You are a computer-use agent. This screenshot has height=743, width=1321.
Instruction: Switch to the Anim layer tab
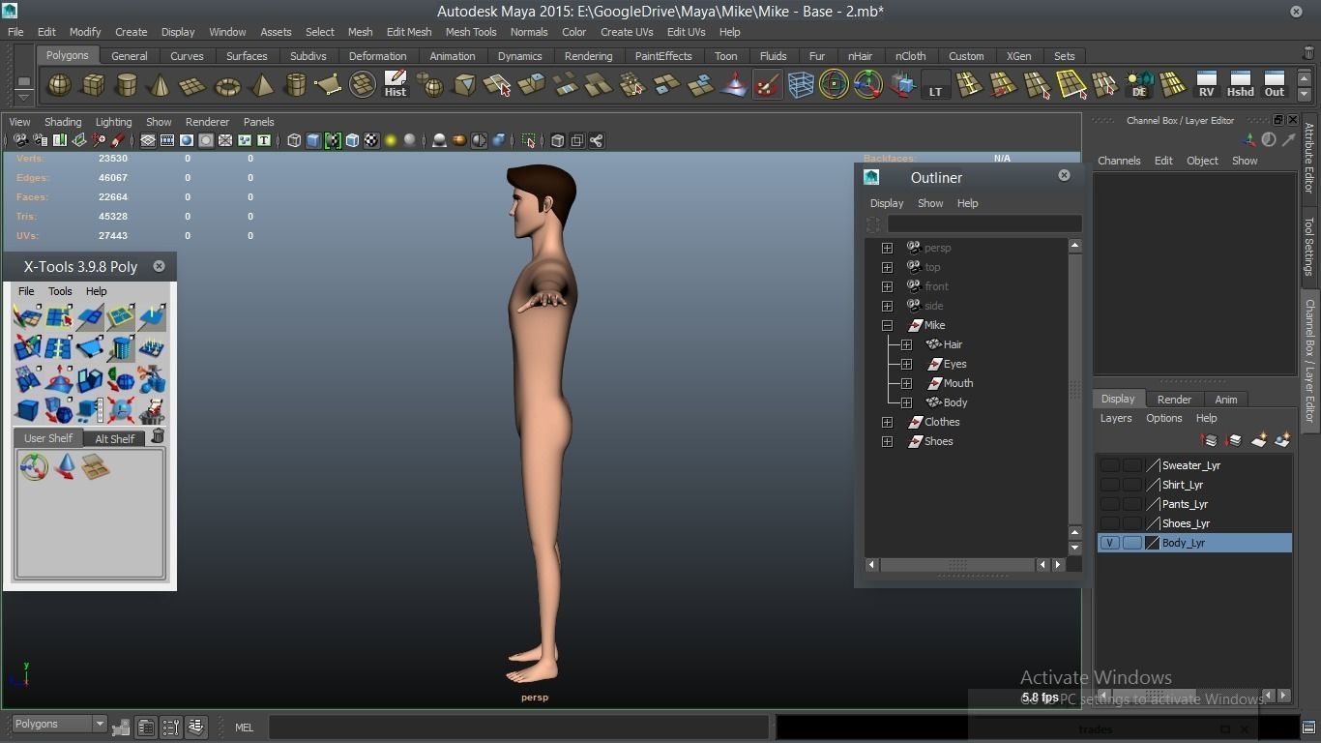pos(1225,399)
